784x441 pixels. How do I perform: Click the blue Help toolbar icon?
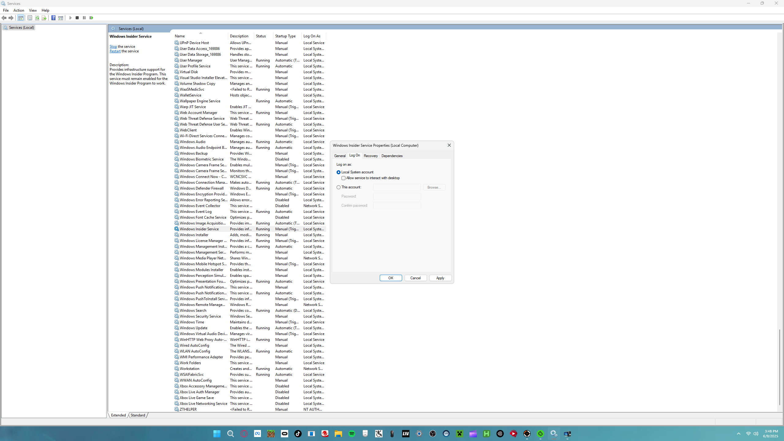pyautogui.click(x=53, y=18)
